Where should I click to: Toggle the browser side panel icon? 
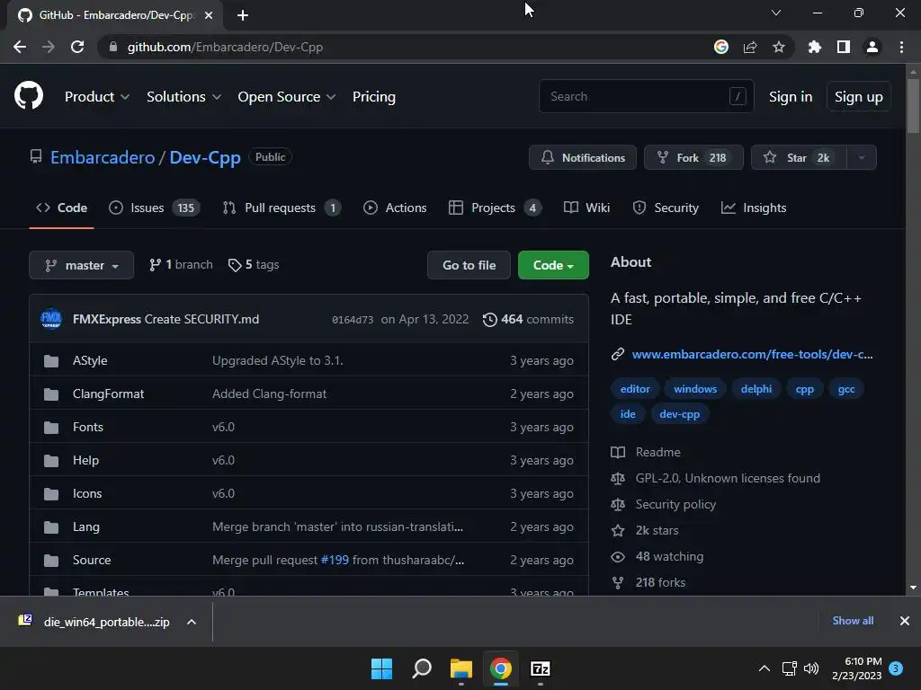click(x=843, y=47)
